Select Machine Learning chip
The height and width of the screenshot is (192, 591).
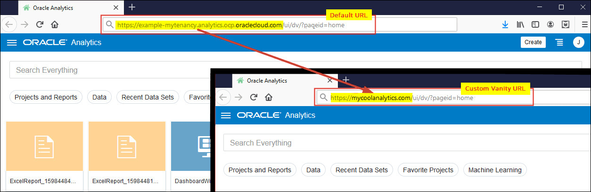(x=495, y=170)
